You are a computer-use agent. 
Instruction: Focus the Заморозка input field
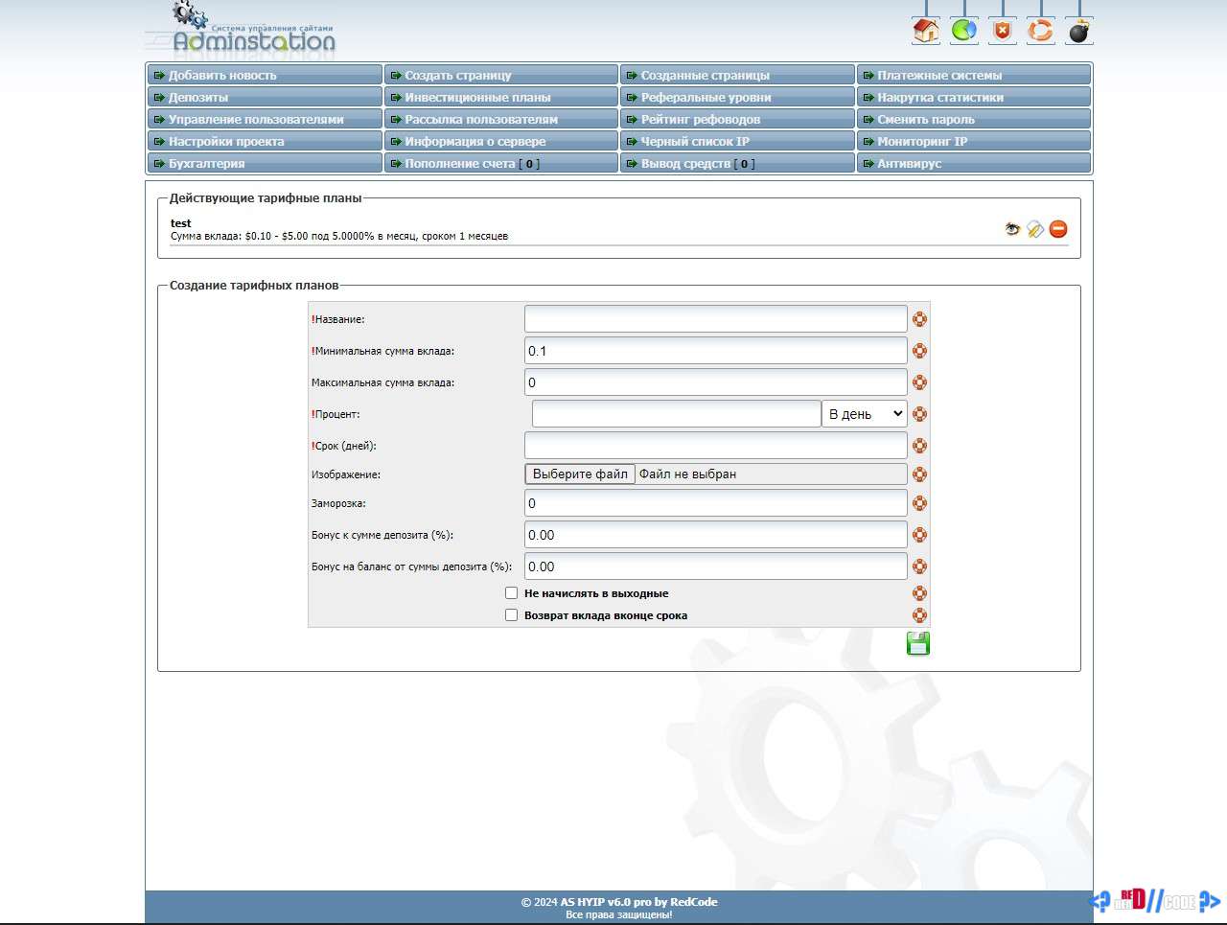pos(715,503)
